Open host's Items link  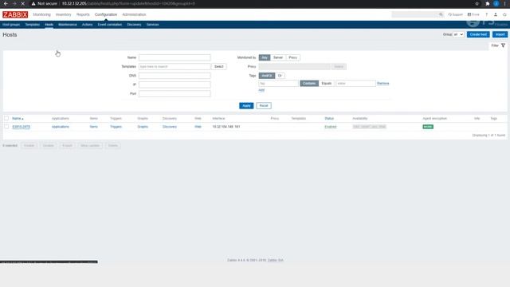click(x=94, y=127)
